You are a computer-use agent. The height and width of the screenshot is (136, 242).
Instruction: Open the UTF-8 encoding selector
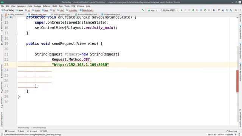(x=221, y=134)
